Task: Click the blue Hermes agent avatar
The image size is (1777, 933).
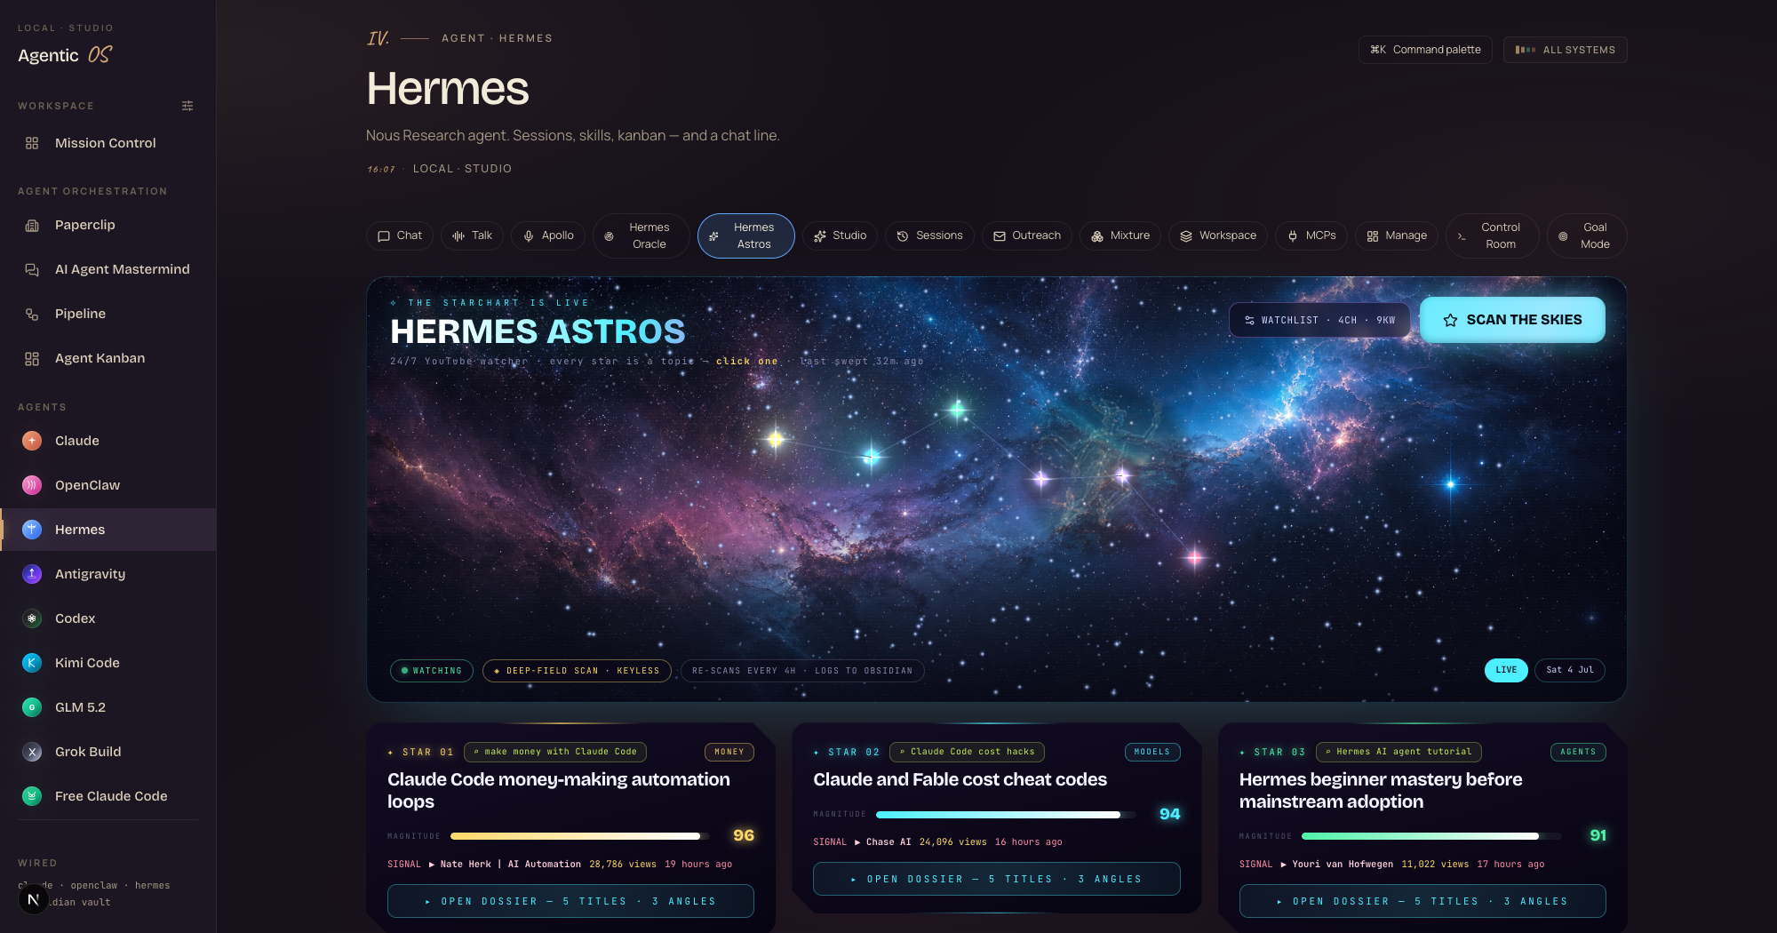Action: (32, 530)
